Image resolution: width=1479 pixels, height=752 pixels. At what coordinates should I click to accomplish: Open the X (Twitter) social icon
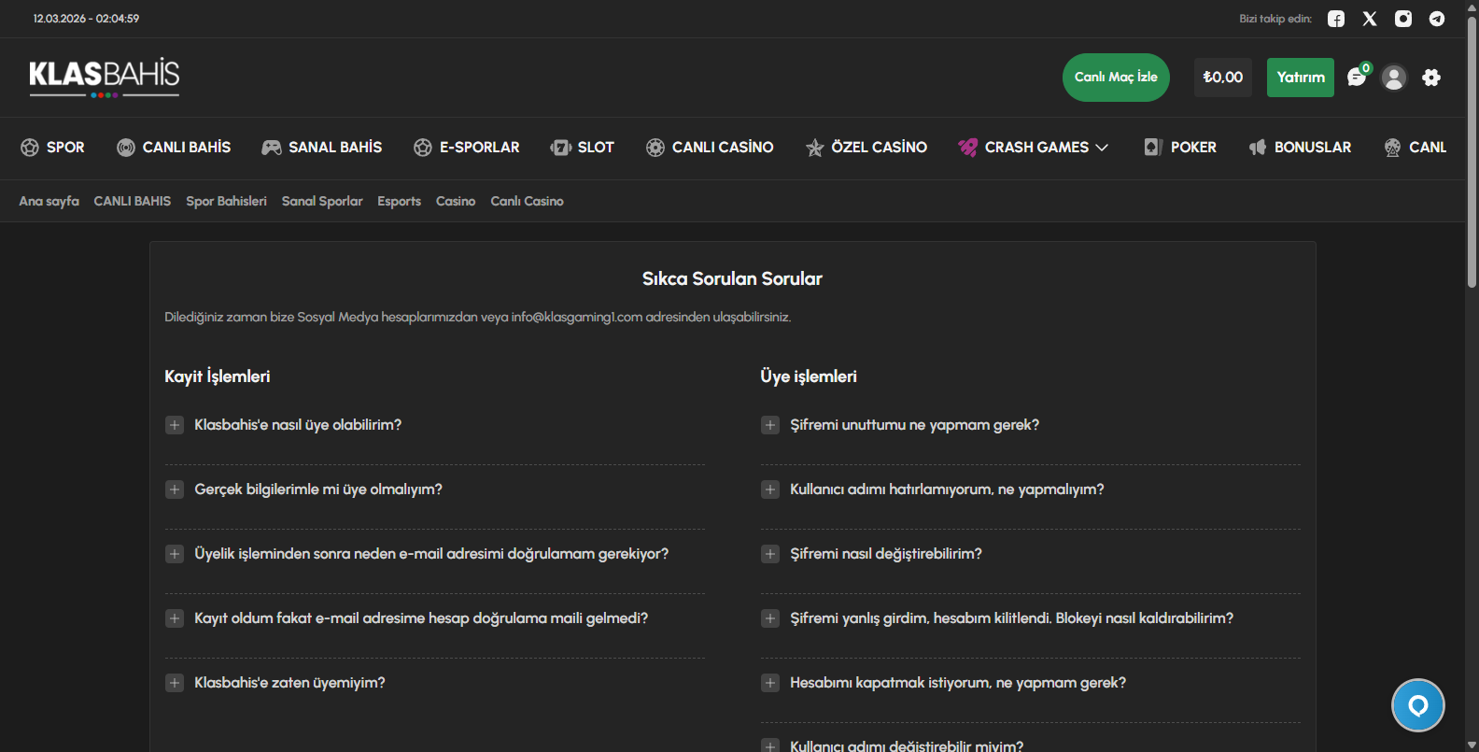1370,19
